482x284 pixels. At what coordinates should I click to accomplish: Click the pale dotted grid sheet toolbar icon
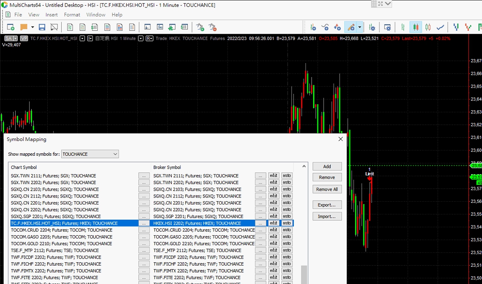pyautogui.click(x=132, y=27)
